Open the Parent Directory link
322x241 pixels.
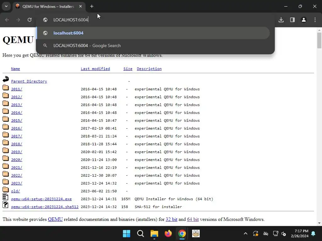click(29, 81)
